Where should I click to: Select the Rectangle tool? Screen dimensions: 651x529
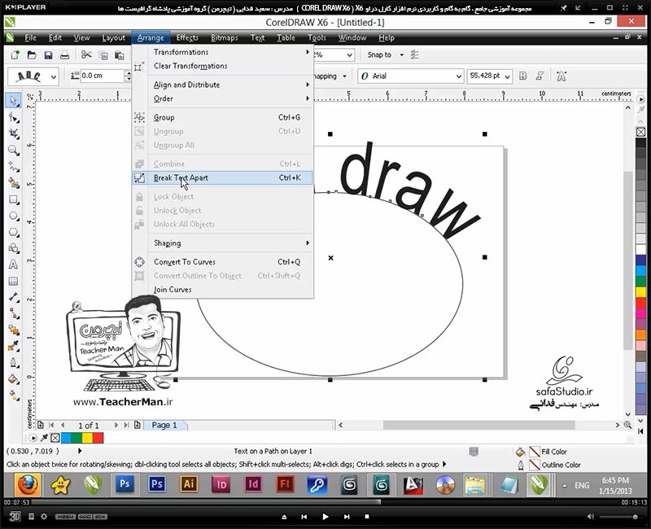click(x=13, y=199)
